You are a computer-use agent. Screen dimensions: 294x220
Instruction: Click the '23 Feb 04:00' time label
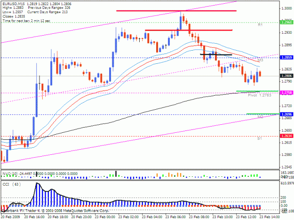[x=152, y=217]
